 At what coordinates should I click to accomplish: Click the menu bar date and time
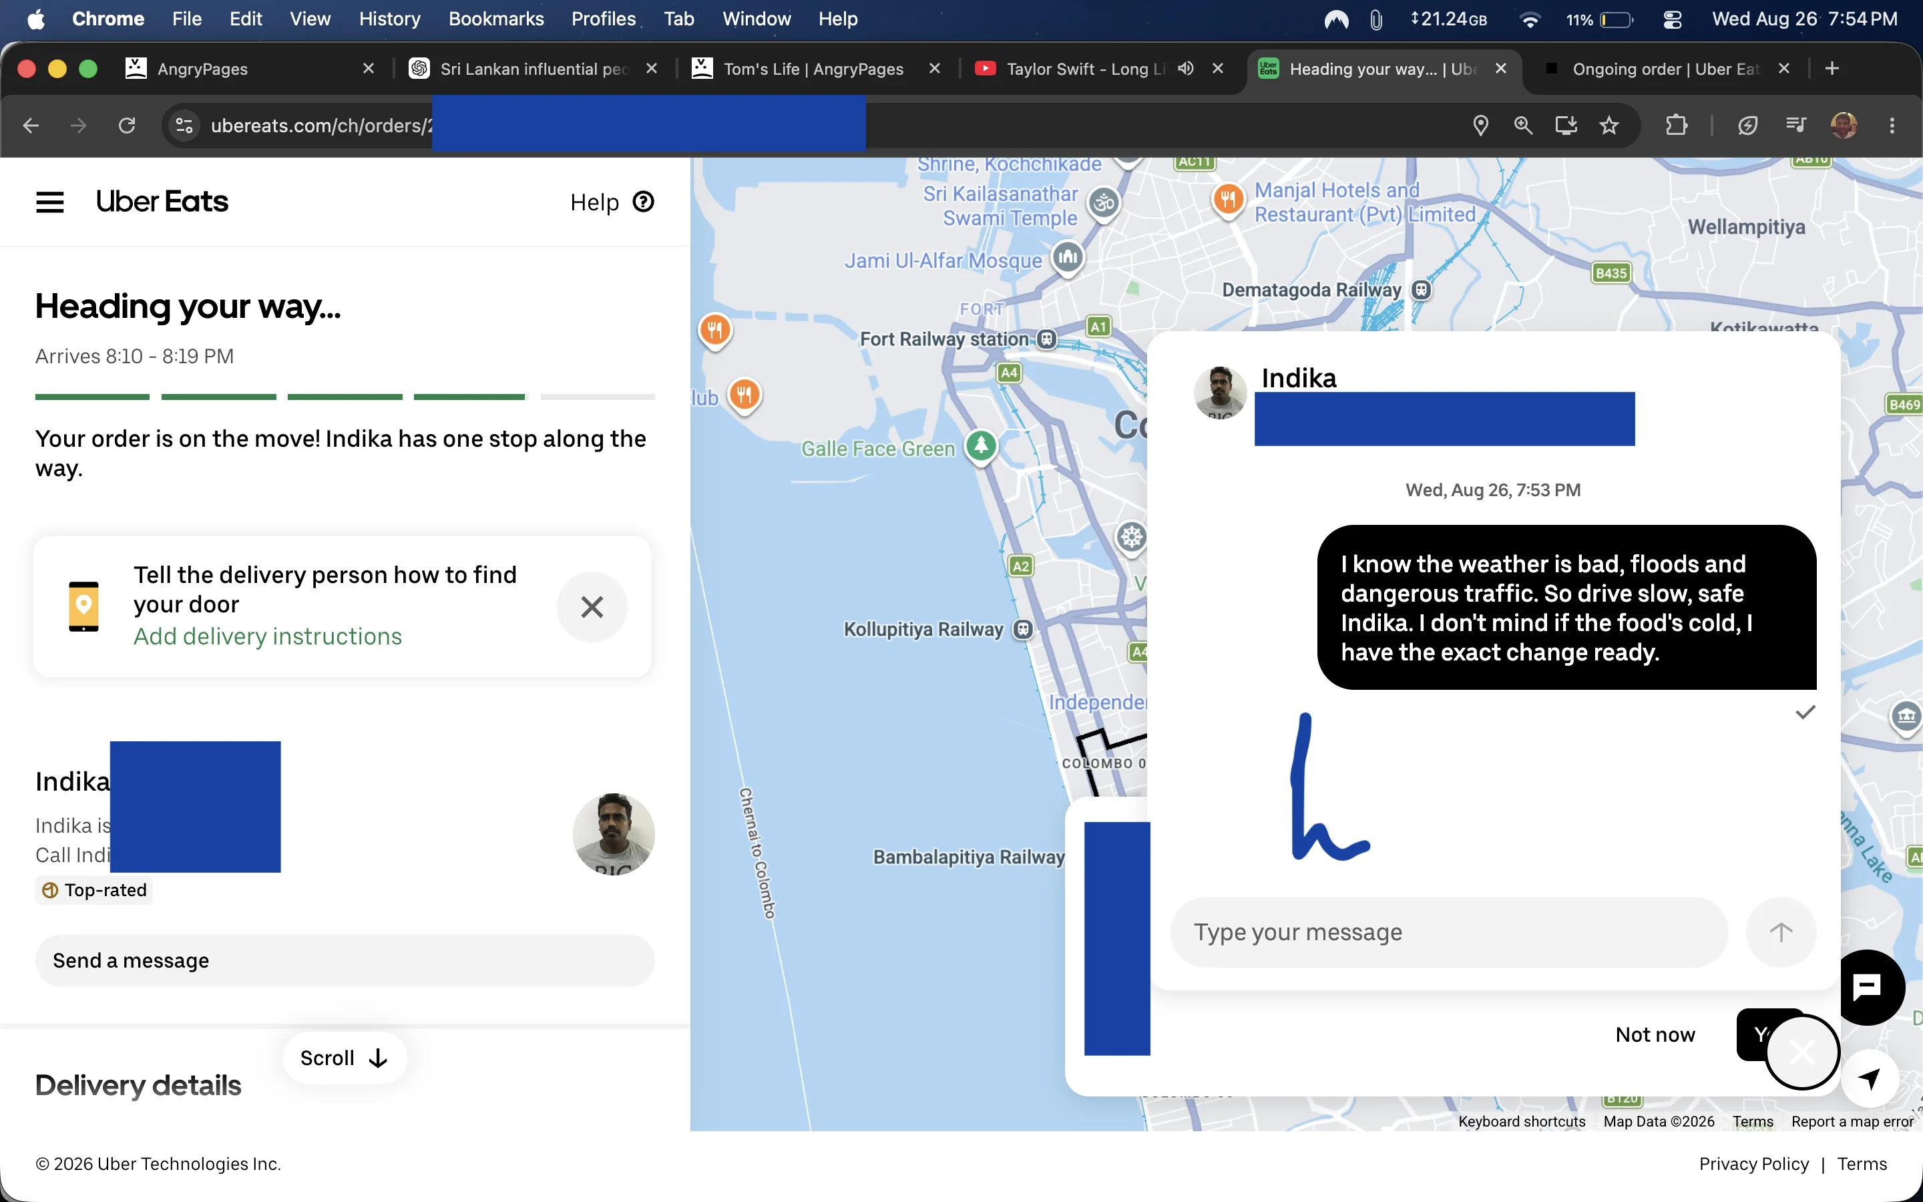pyautogui.click(x=1803, y=19)
